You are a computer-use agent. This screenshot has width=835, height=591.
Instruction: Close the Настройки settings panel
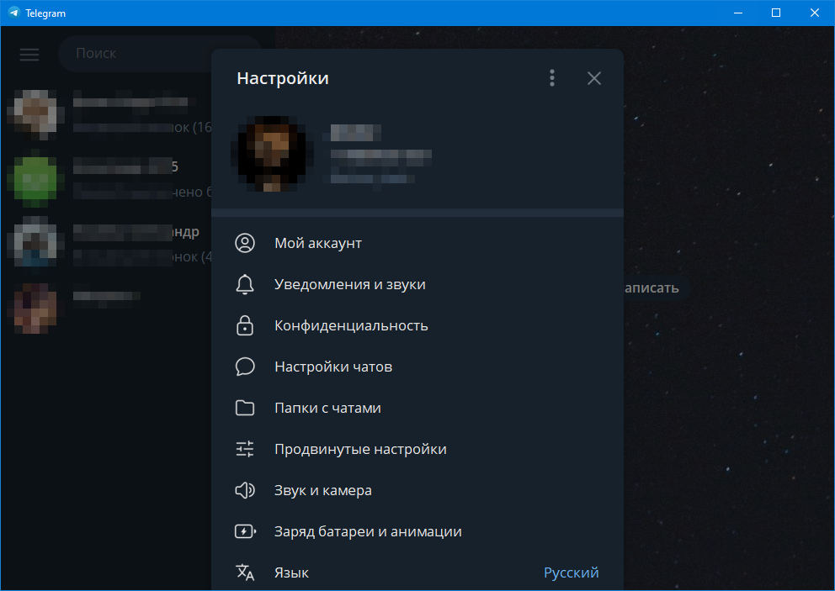coord(593,78)
